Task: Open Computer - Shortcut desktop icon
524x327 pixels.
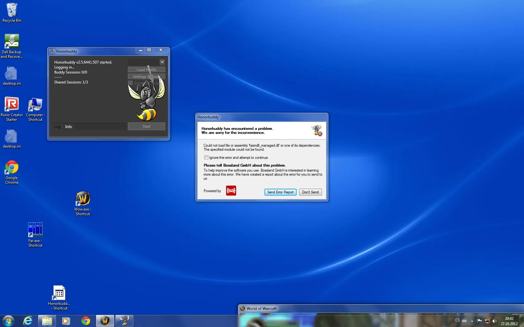Action: pyautogui.click(x=35, y=109)
